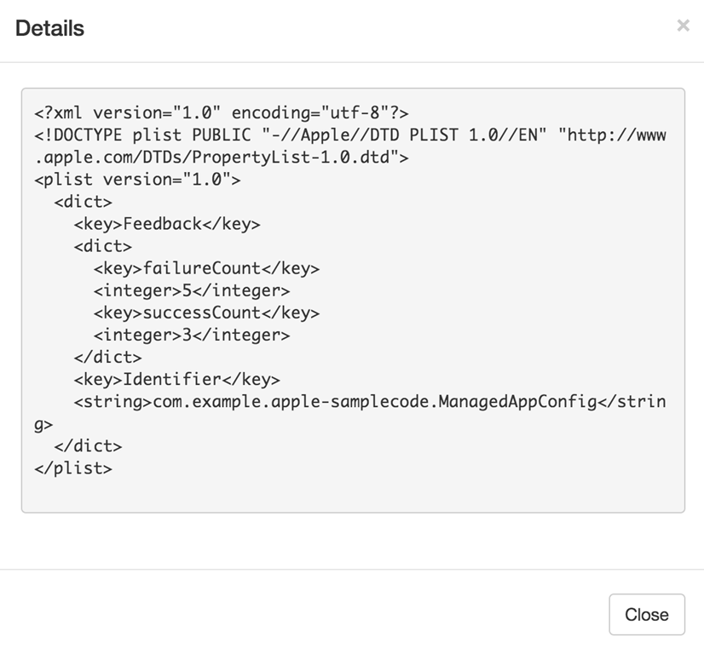Click the DOCTYPE plist PUBLIC line
The width and height of the screenshot is (704, 654).
349,135
